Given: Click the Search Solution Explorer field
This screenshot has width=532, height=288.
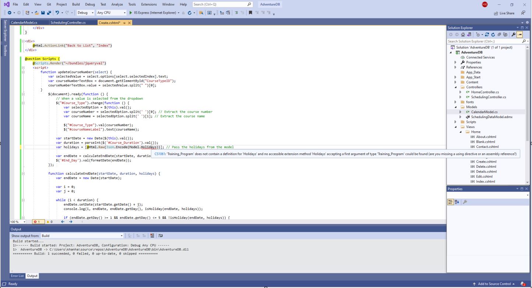Looking at the screenshot, I should (487, 41).
